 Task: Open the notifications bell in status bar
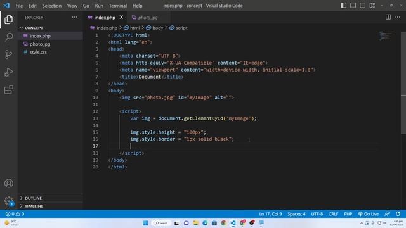398,214
